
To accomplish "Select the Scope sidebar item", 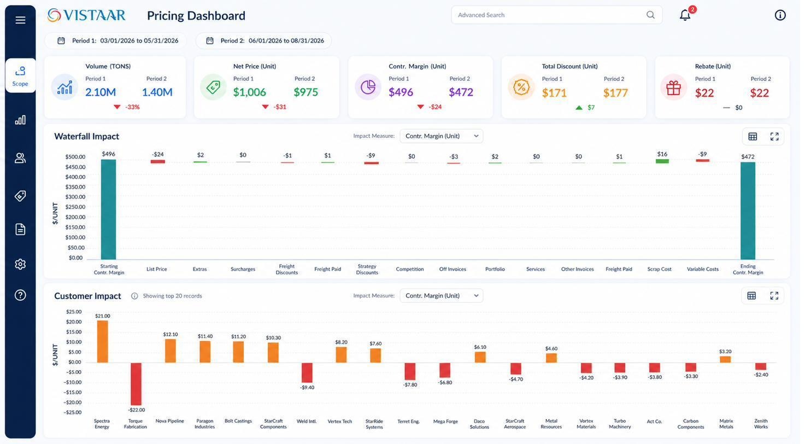I will point(20,75).
